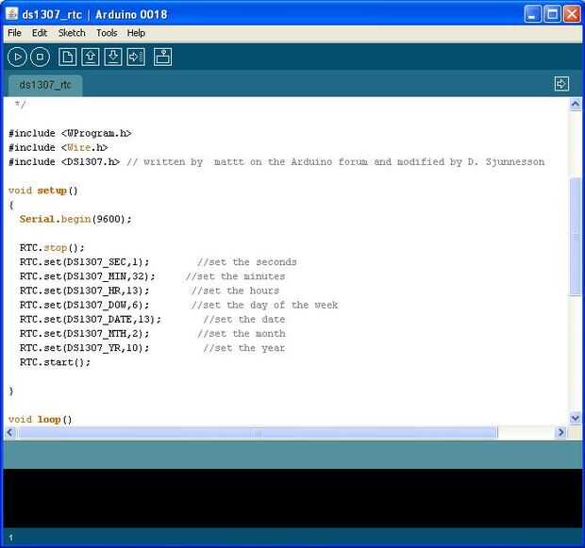Click the horizontal scrollbar thumb
Viewport: 585px width, 548px height.
pos(258,432)
